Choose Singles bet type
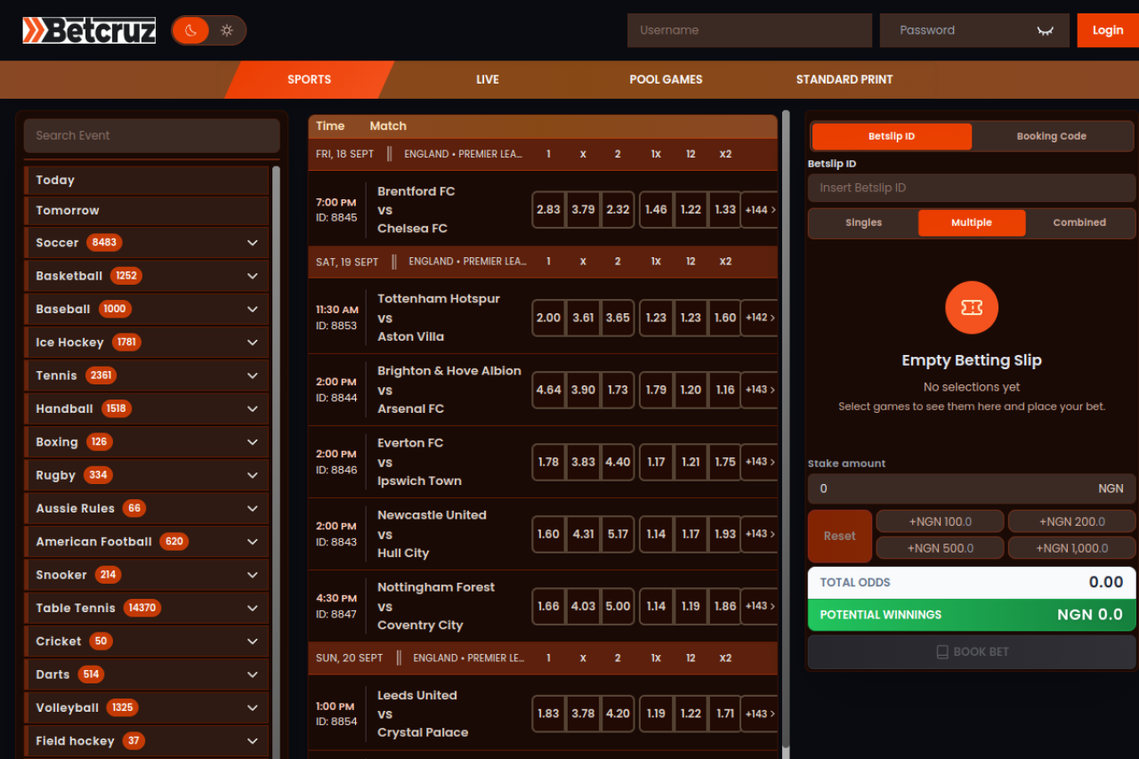Screen dimensions: 1139x759 (863, 222)
